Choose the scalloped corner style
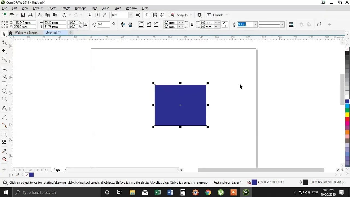The image size is (350, 197). click(149, 25)
